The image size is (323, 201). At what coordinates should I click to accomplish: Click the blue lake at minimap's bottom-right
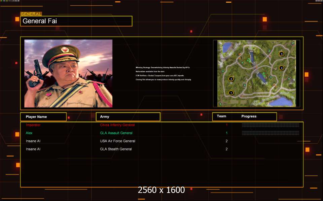[x=281, y=102]
